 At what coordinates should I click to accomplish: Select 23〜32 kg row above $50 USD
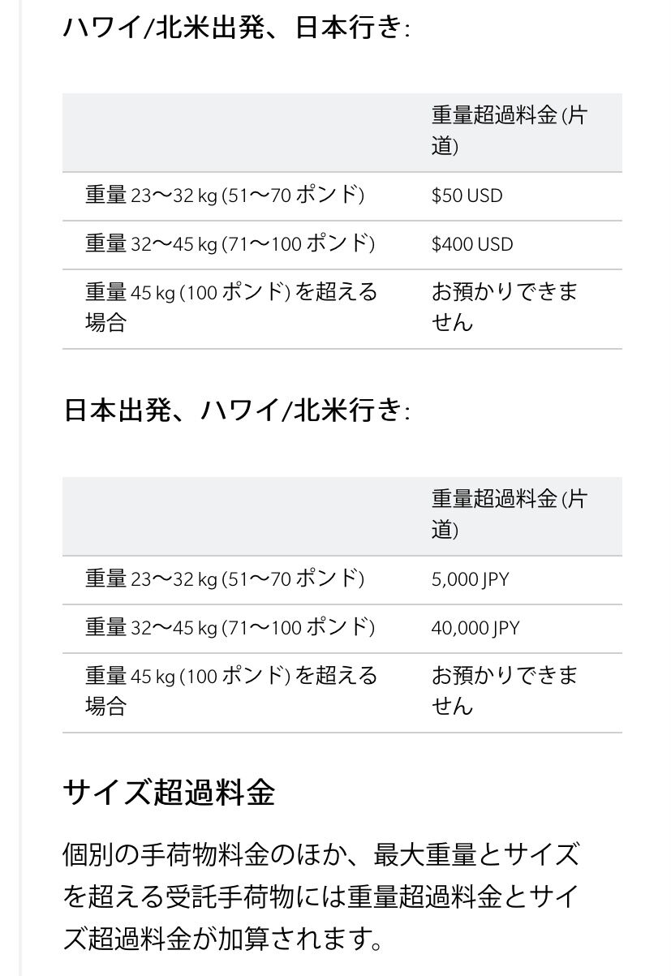click(x=225, y=196)
